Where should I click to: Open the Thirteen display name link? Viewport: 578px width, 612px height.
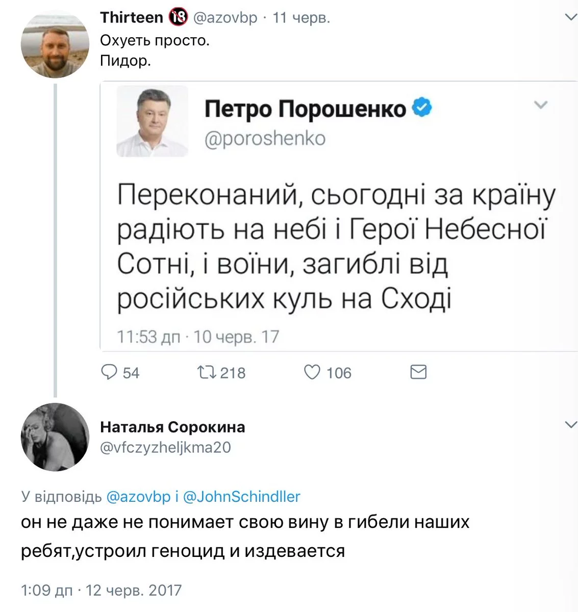[131, 17]
